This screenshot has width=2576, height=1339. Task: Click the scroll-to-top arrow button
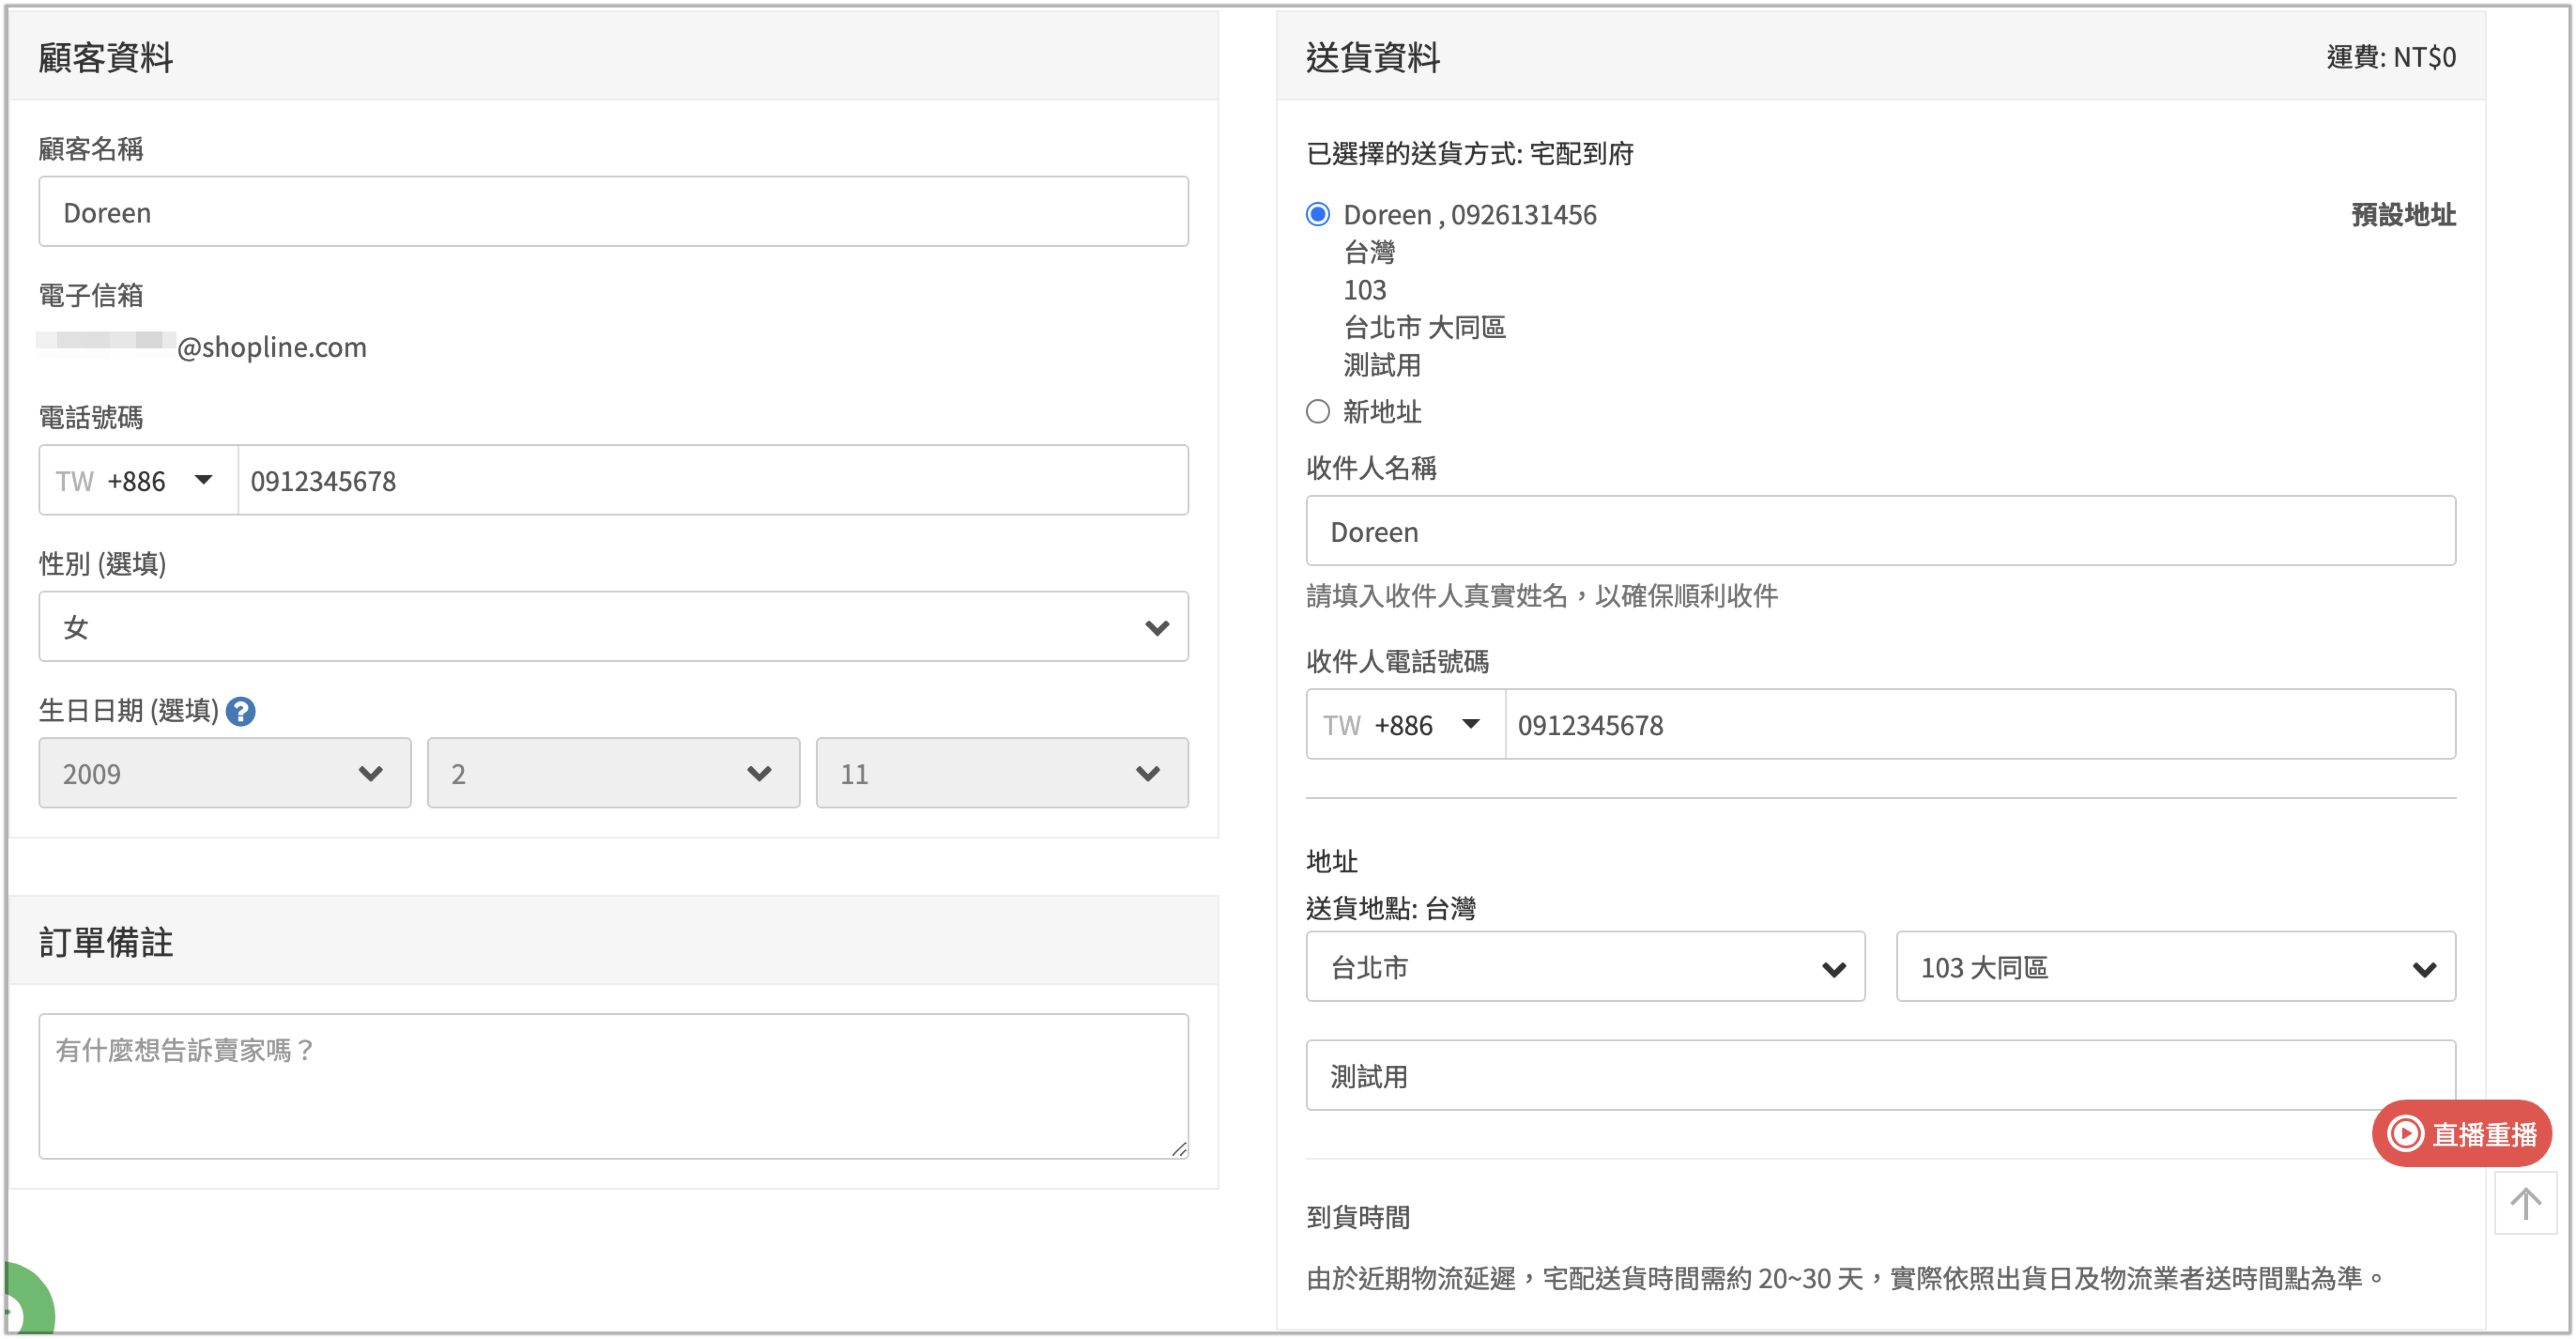(2525, 1203)
